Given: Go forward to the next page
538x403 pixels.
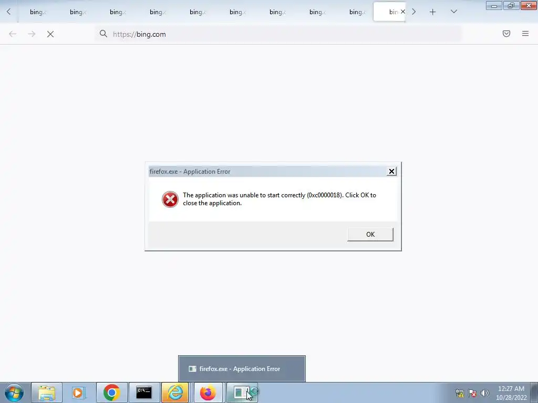Looking at the screenshot, I should (x=32, y=34).
